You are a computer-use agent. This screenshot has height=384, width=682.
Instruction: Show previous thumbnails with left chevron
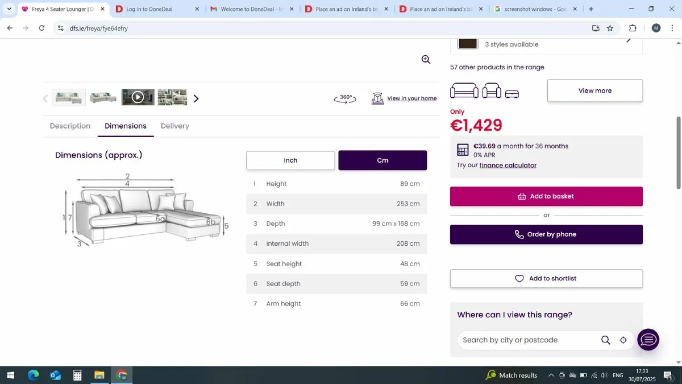pyautogui.click(x=45, y=98)
